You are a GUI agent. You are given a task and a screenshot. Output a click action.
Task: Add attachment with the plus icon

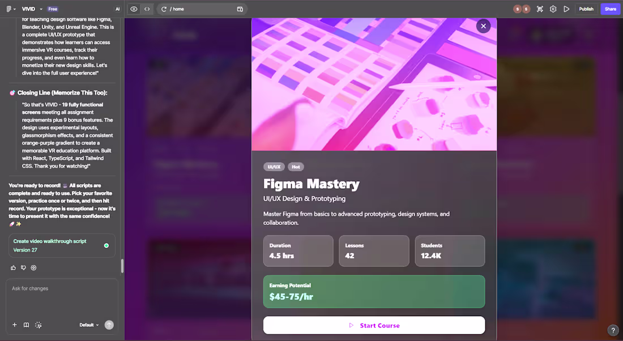pyautogui.click(x=14, y=325)
